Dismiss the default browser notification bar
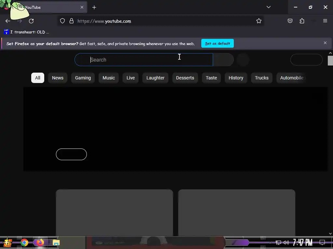 click(325, 43)
